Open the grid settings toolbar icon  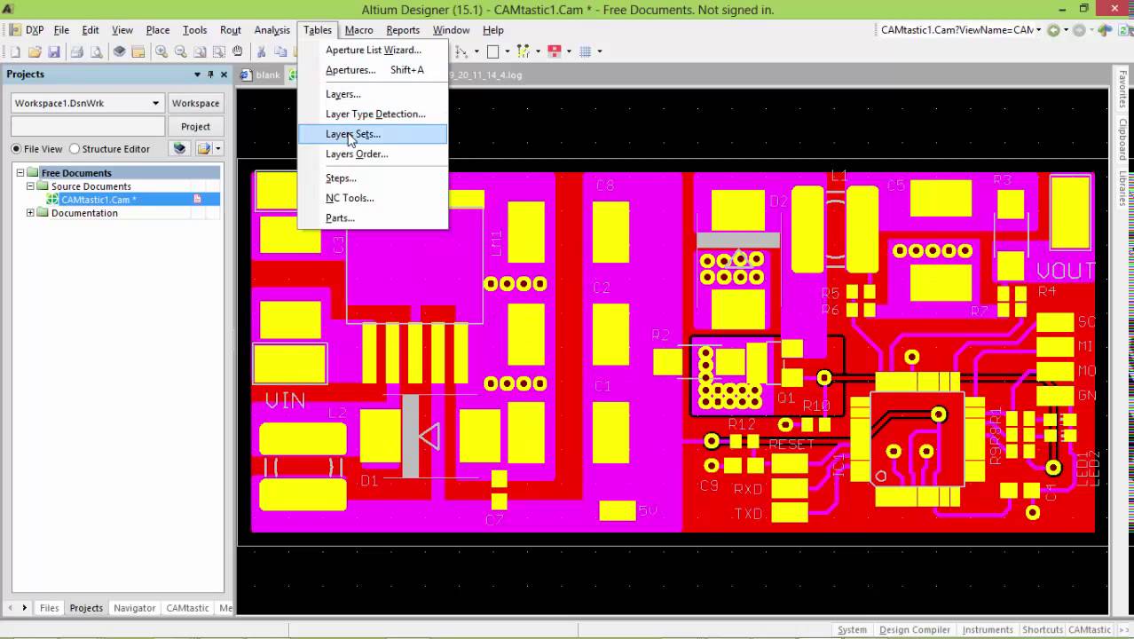point(586,51)
